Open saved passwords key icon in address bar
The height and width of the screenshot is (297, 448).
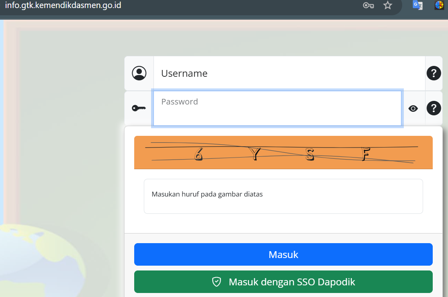click(368, 6)
